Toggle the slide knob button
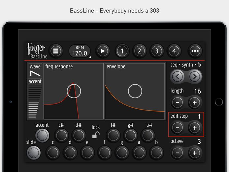This screenshot has width=229, height=172. (34, 153)
